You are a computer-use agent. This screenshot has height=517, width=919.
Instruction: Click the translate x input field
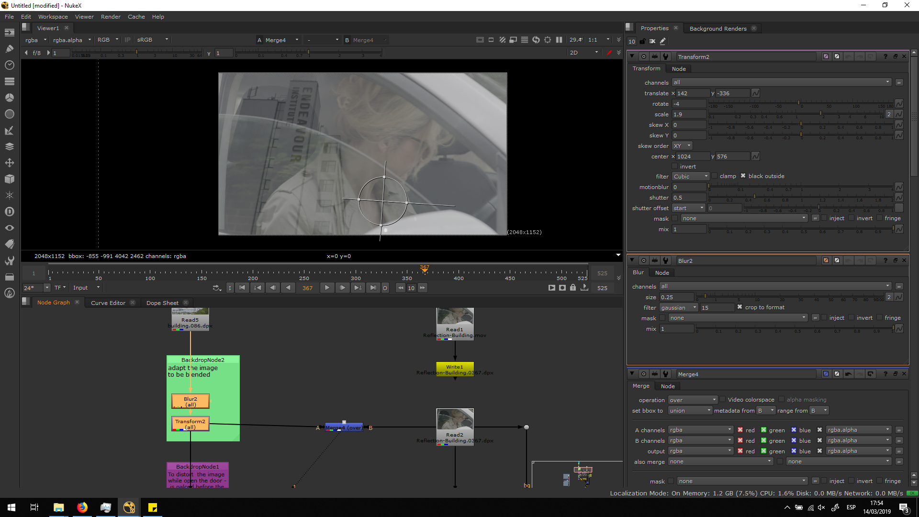tap(692, 93)
